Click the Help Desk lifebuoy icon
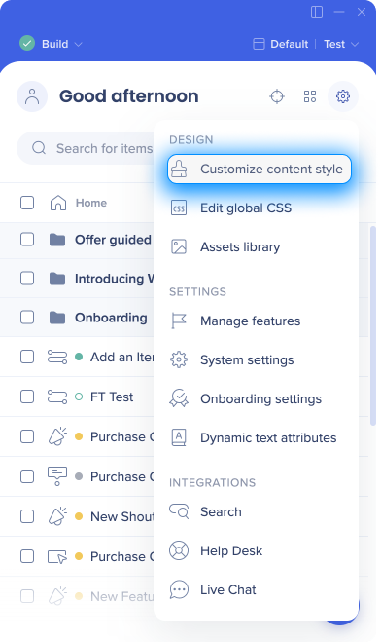 [179, 550]
